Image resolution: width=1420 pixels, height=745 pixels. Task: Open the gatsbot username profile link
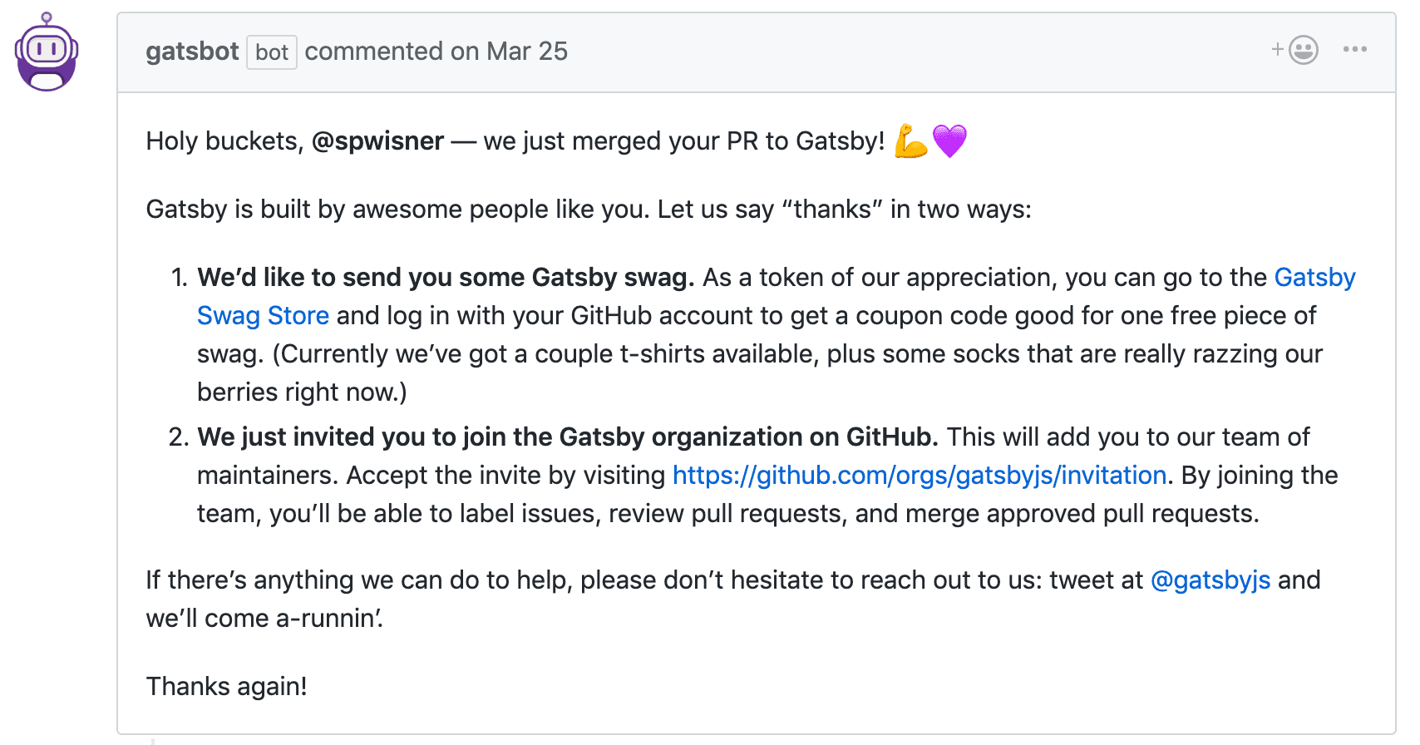tap(192, 52)
